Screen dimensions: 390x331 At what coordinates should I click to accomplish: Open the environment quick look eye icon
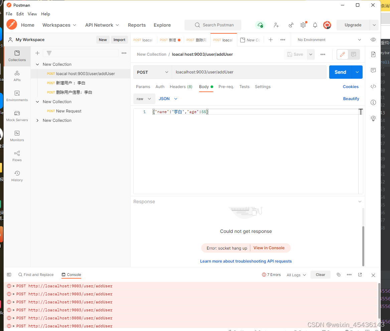373,40
